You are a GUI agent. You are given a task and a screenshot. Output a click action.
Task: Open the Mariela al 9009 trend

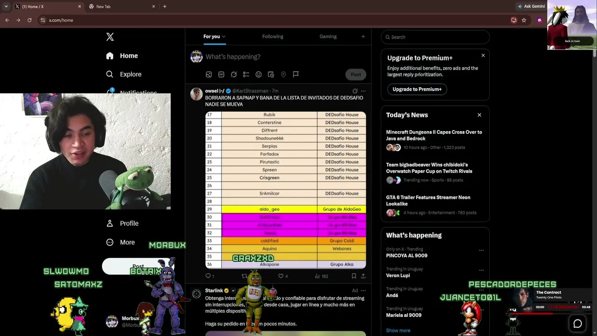tap(404, 315)
